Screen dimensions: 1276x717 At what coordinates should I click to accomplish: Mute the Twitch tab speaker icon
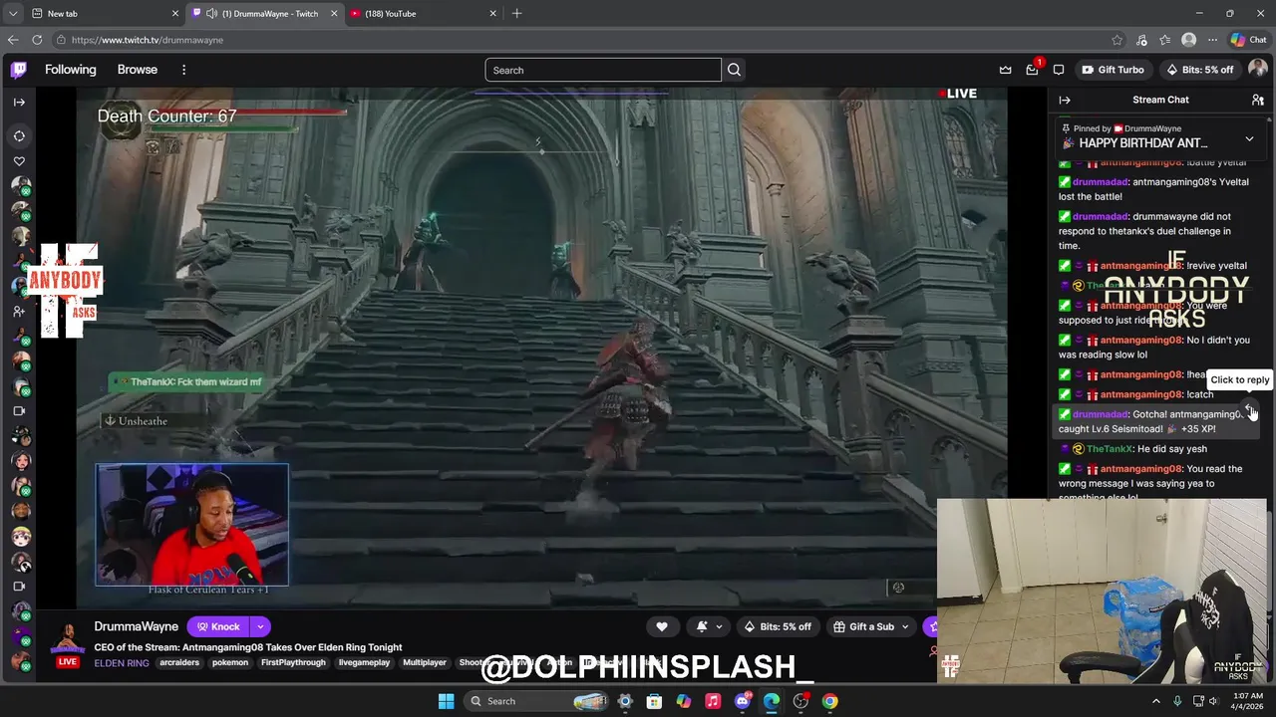click(x=212, y=13)
